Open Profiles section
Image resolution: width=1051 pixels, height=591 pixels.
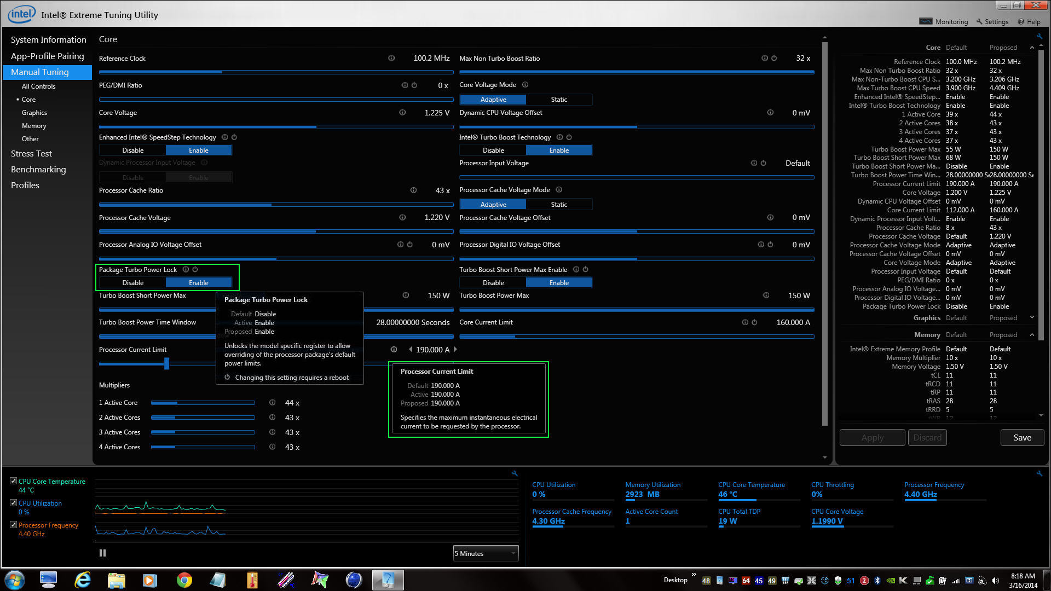click(25, 186)
